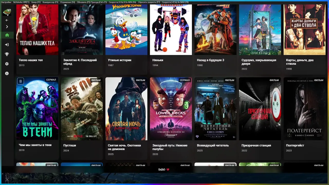Open the Настройки menu
Screen dimensions: 329x185
(6, 2)
